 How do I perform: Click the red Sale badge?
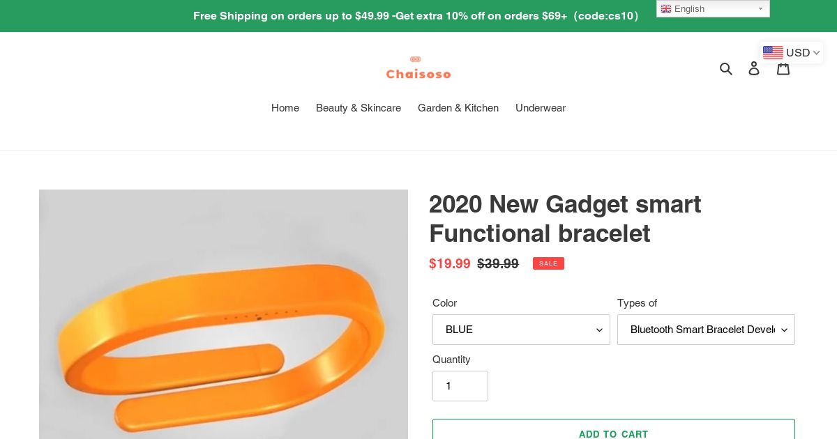(x=548, y=263)
